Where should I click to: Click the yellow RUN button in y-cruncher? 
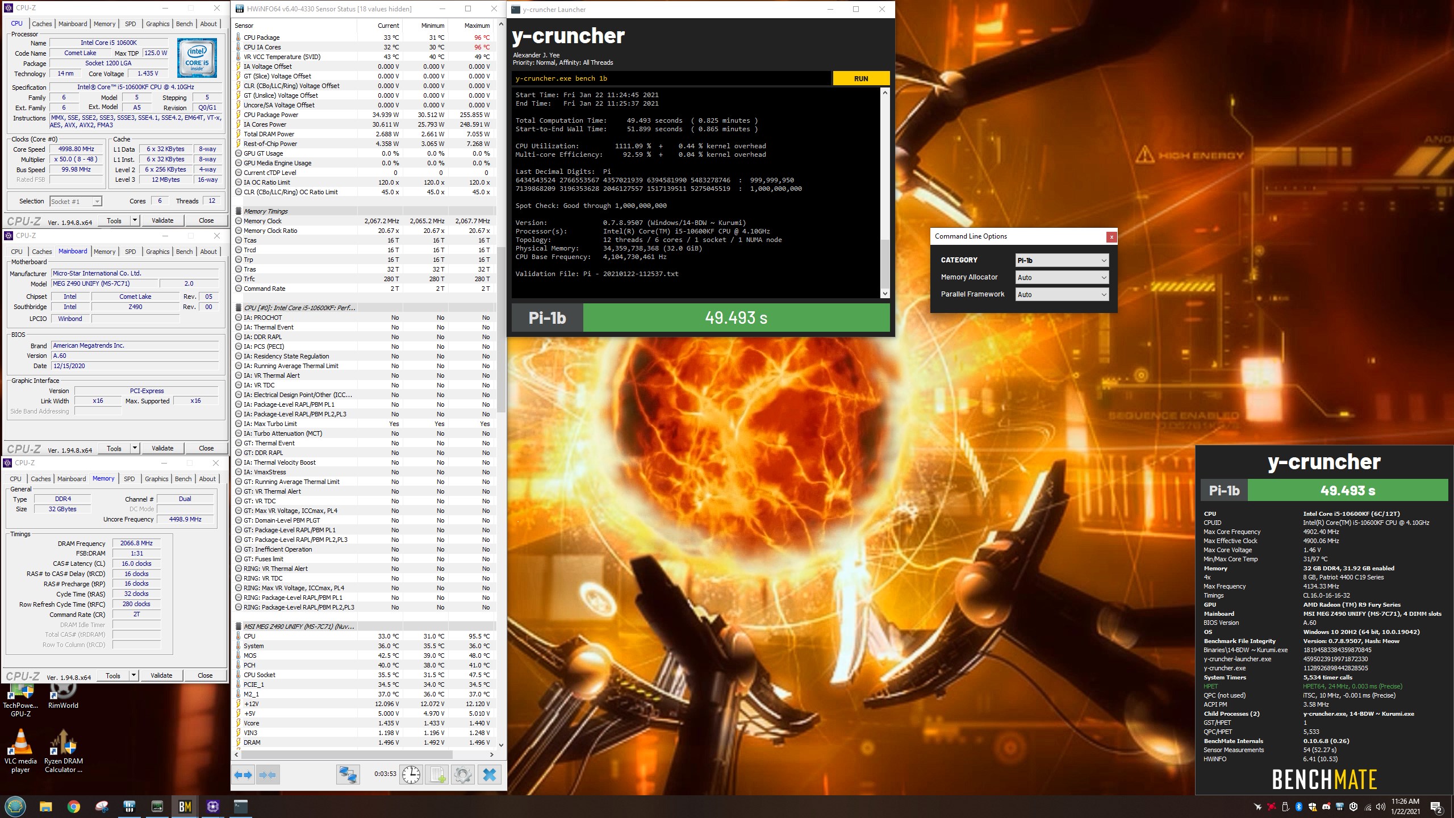[x=861, y=78]
